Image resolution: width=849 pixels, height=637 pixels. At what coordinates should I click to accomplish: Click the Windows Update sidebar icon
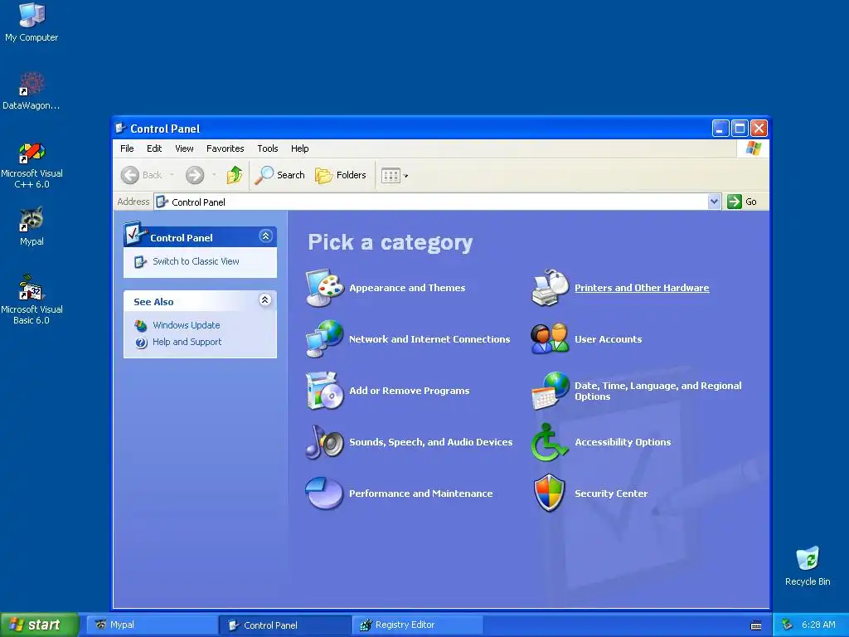point(141,325)
